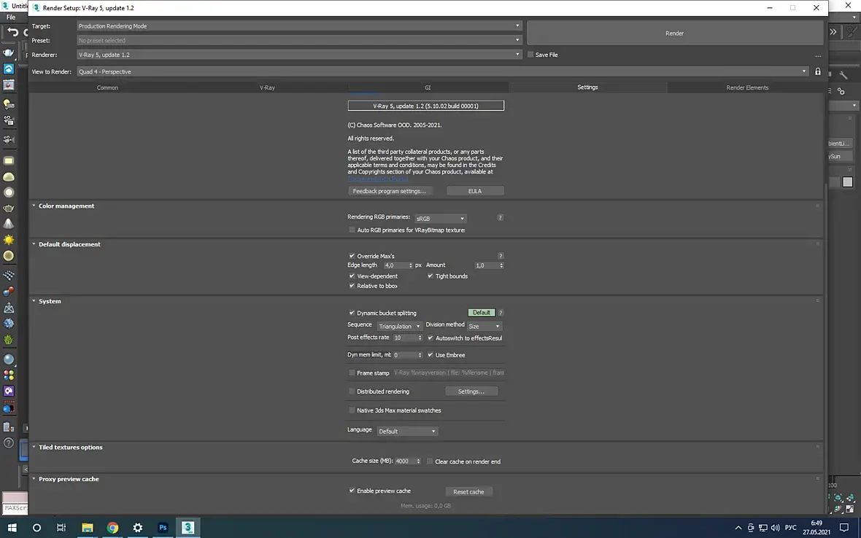Switch system mode with the green Default button
The height and width of the screenshot is (538, 861).
[x=482, y=313]
